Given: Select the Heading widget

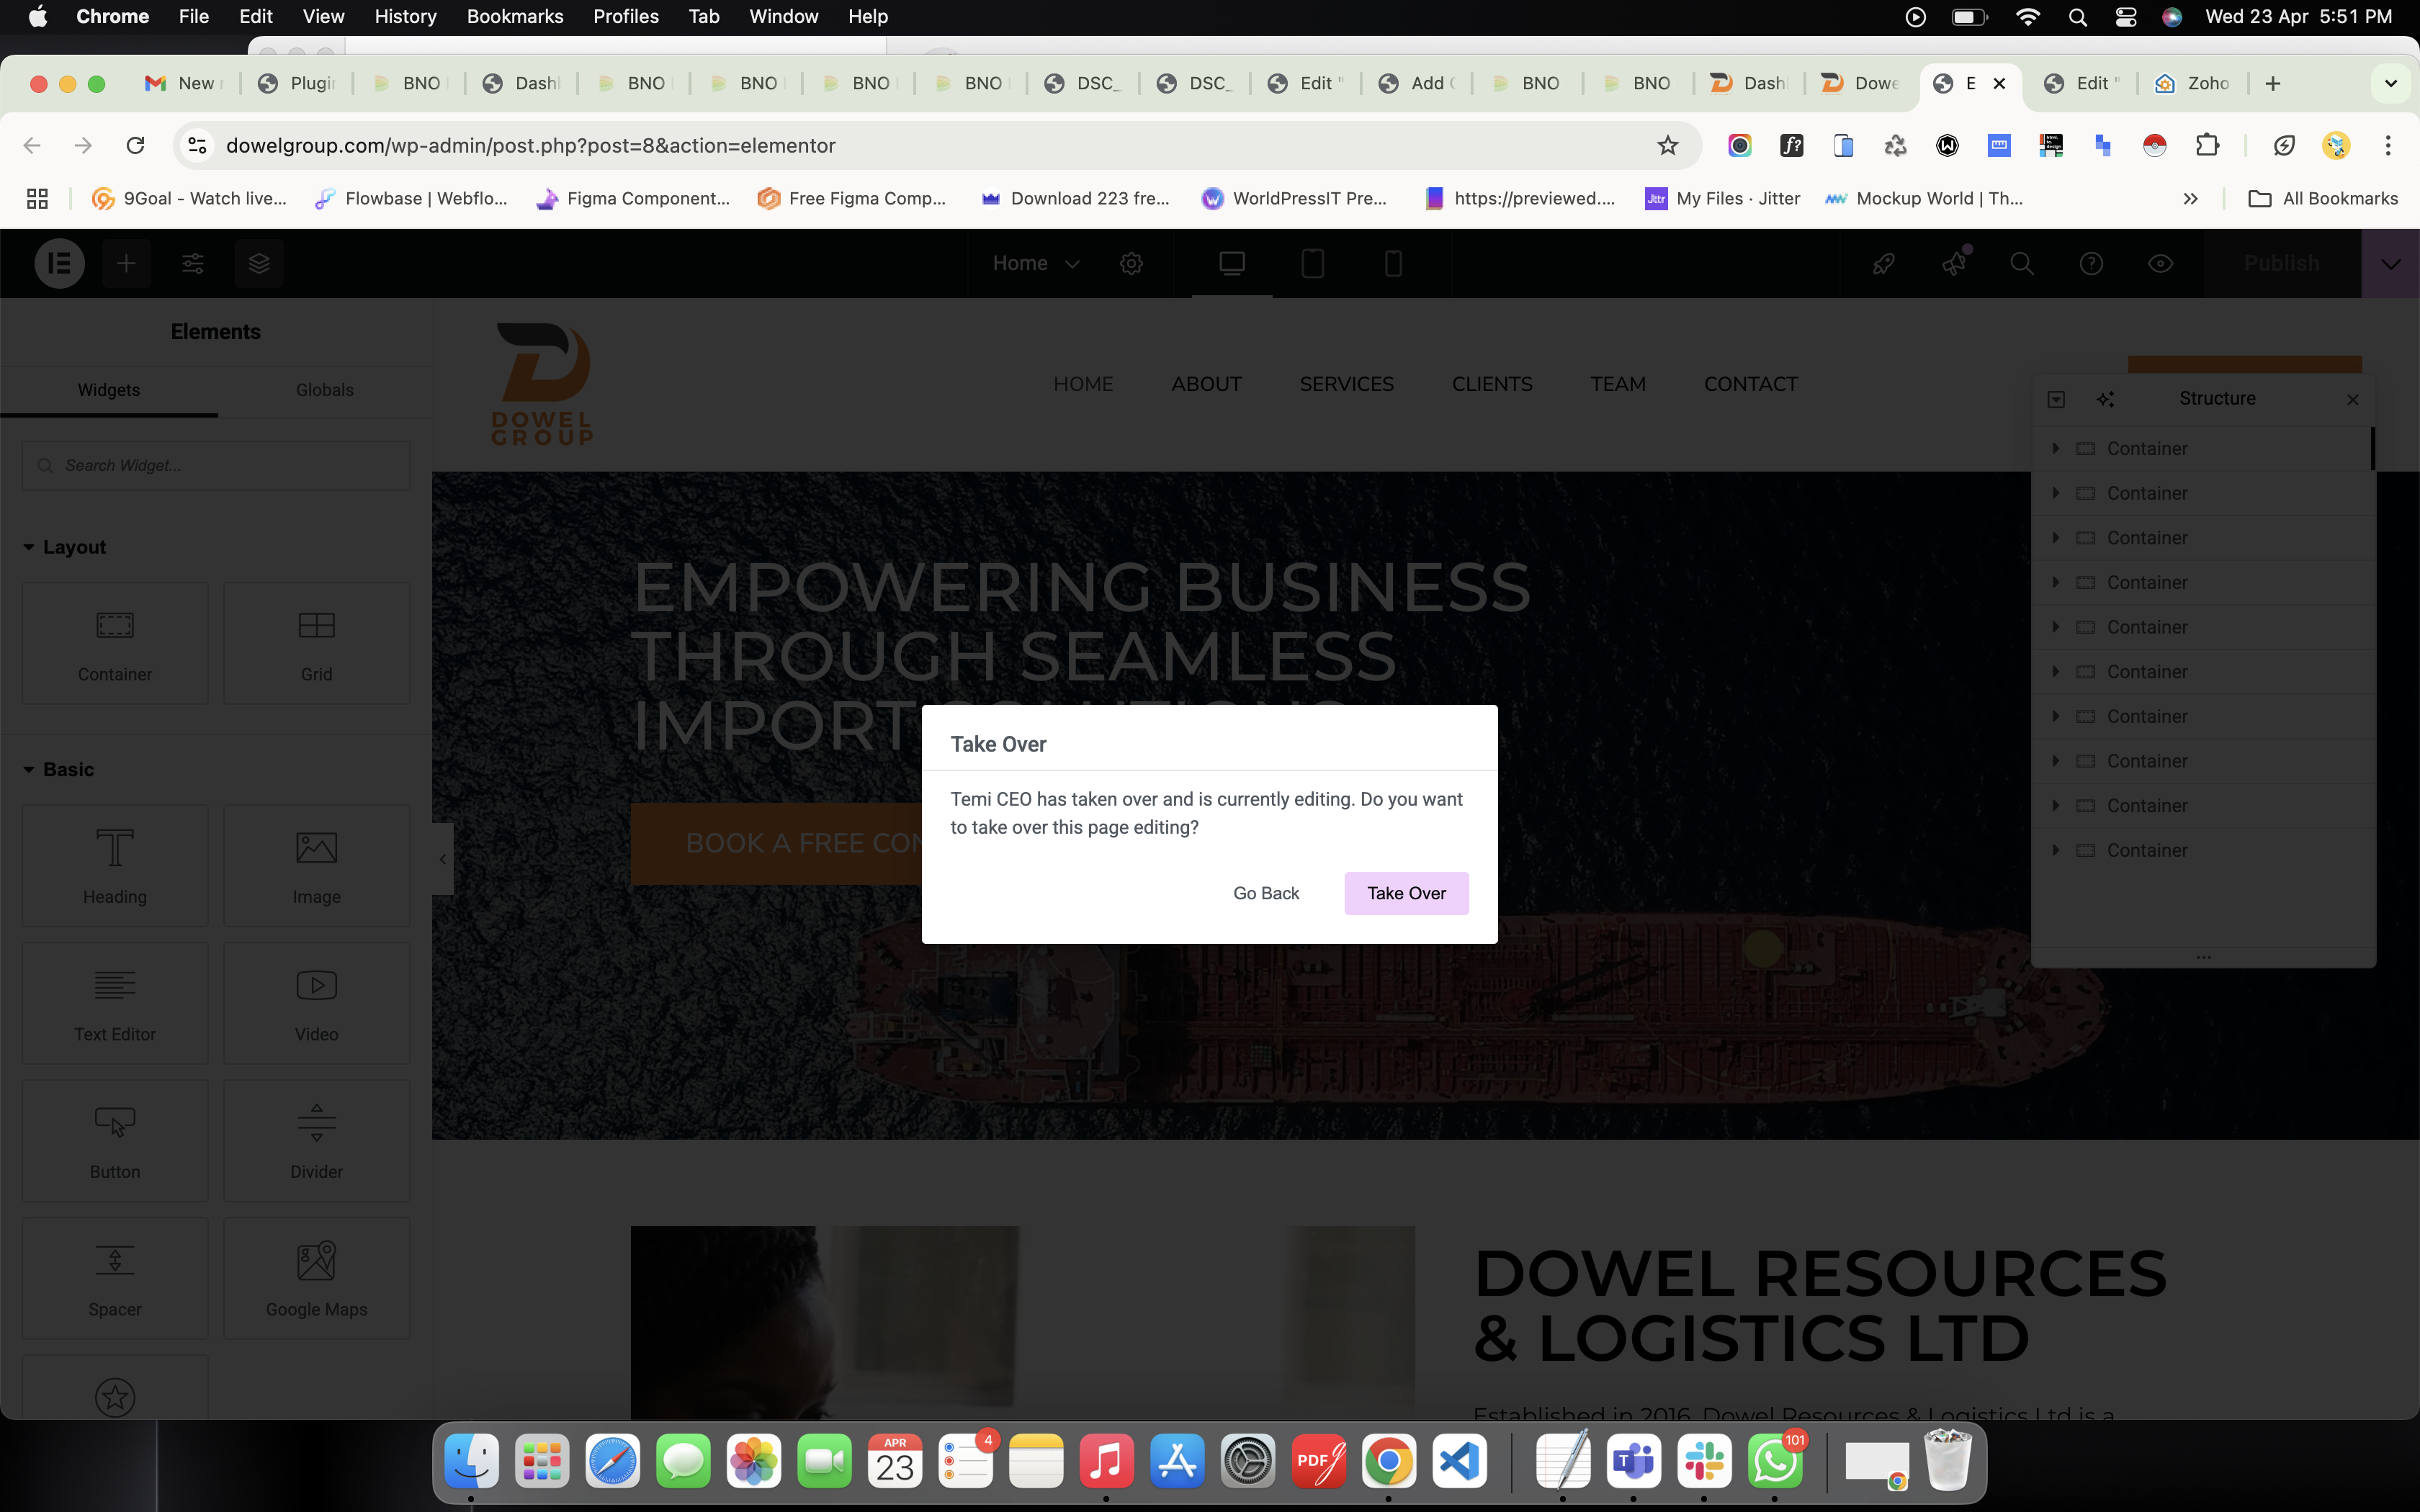Looking at the screenshot, I should click(x=115, y=865).
